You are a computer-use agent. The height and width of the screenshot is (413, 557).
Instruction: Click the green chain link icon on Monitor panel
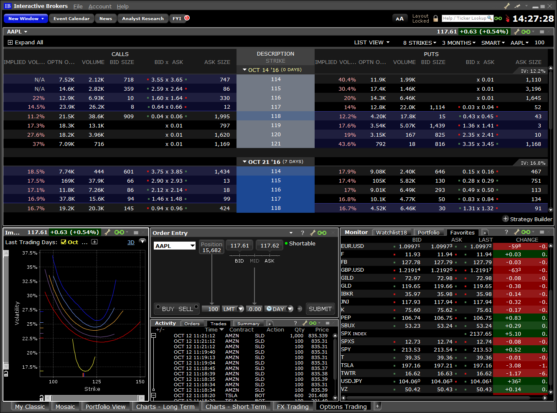tap(526, 232)
